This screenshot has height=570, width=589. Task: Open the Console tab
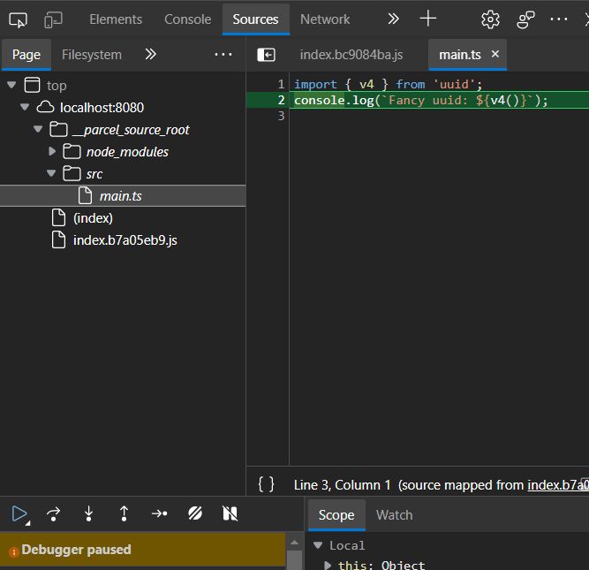(x=188, y=19)
